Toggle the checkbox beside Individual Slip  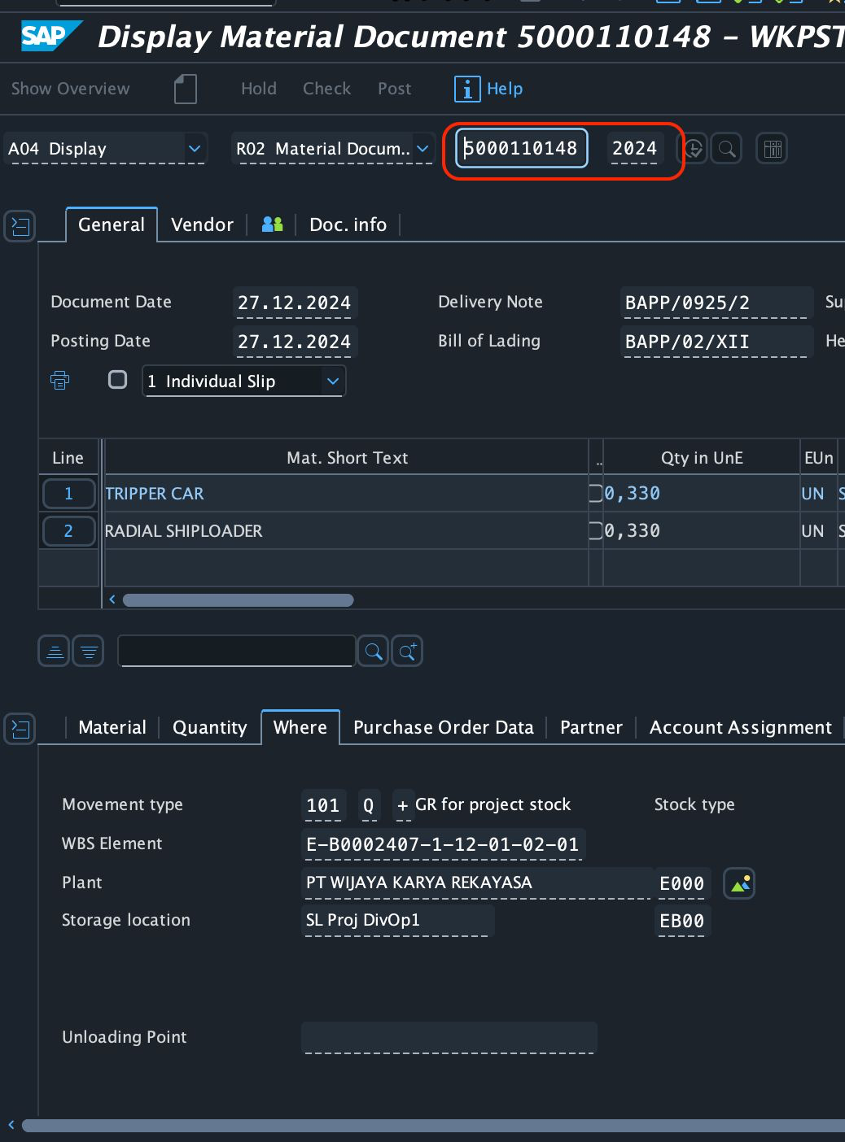click(x=118, y=380)
